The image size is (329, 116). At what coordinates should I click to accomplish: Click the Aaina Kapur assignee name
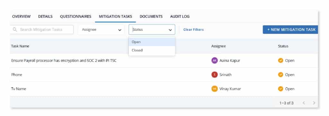230,61
